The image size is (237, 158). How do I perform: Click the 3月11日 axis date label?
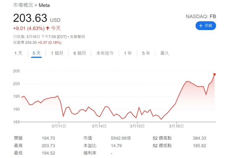(59, 126)
